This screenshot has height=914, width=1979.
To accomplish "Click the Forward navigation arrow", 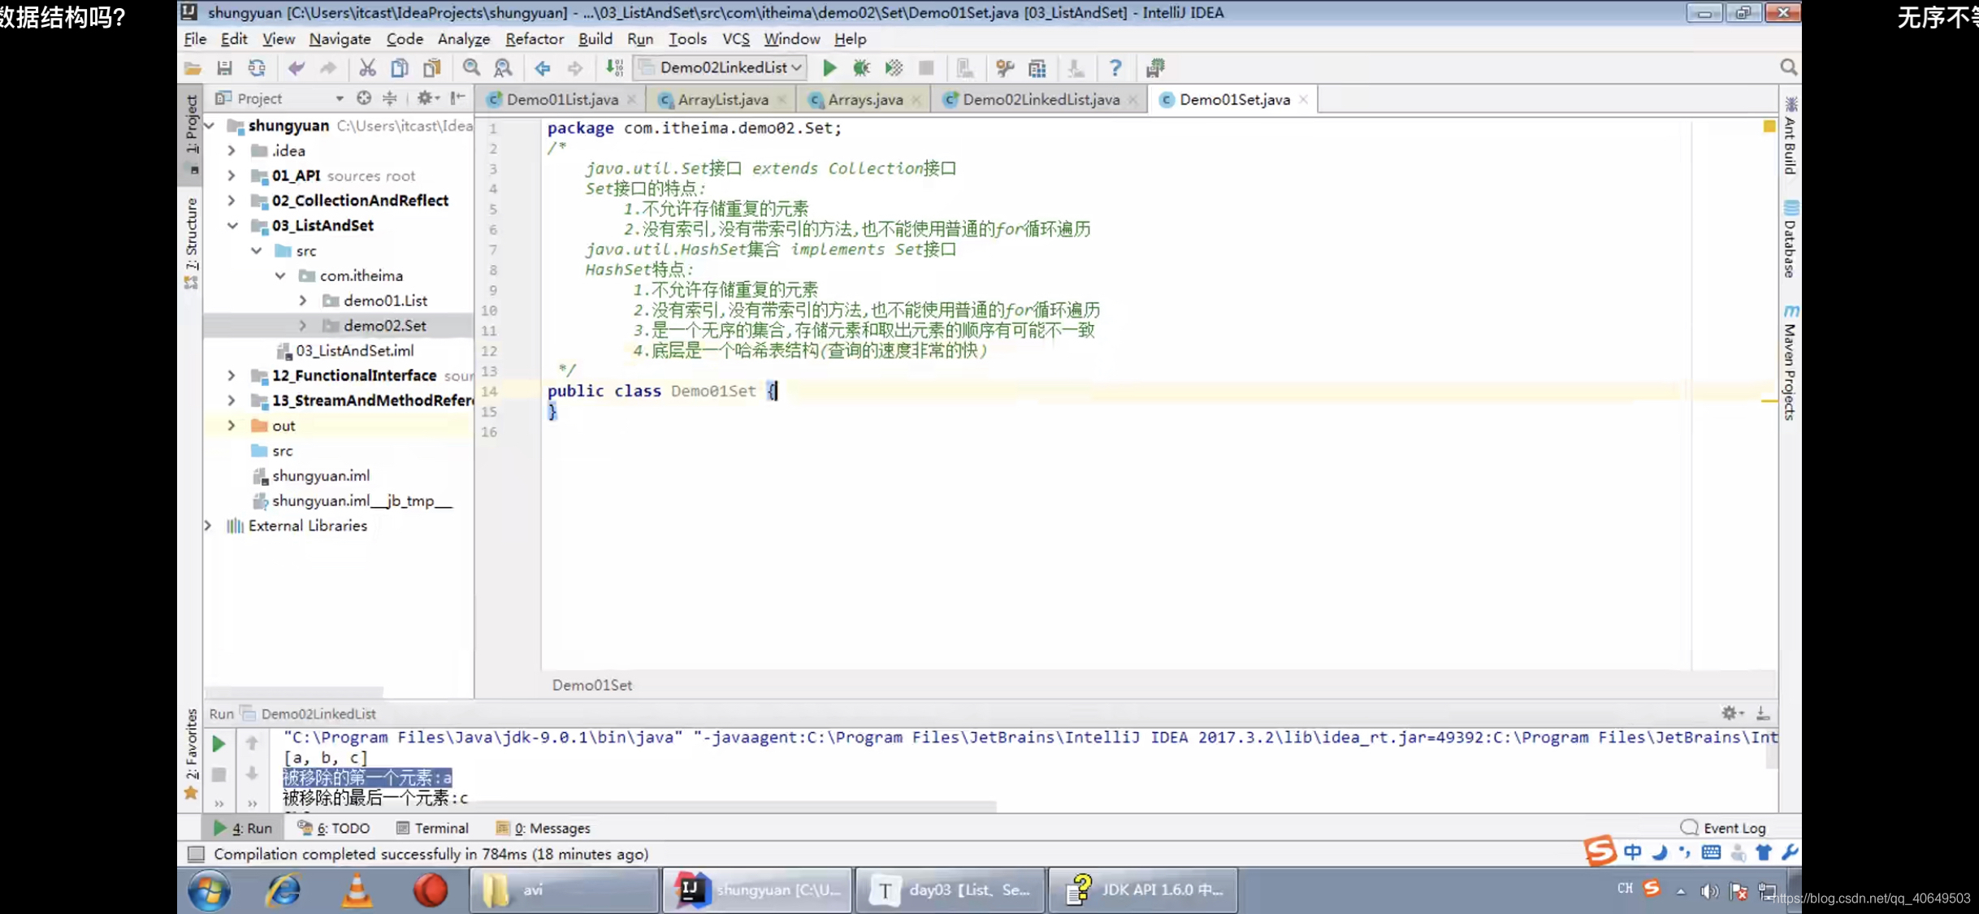I will [x=574, y=68].
